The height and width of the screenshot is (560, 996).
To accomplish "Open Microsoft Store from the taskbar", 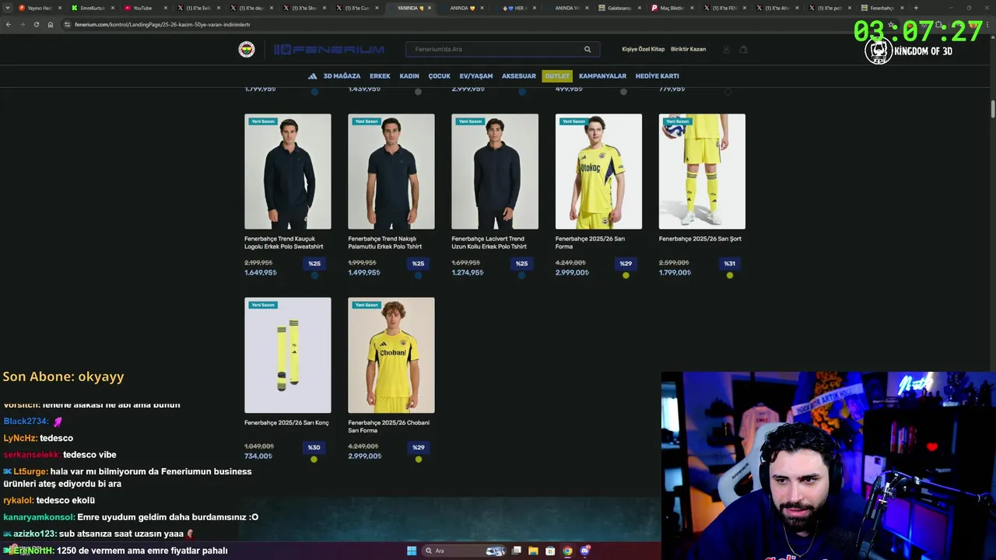I will pos(550,551).
